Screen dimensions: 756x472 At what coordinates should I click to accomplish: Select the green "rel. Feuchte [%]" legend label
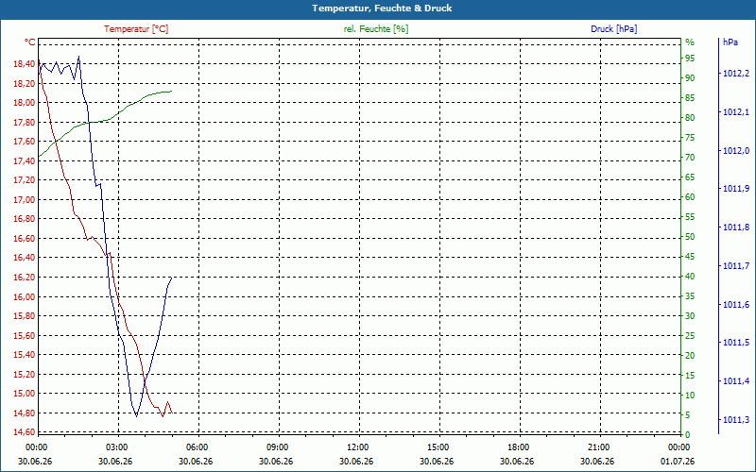pos(376,29)
